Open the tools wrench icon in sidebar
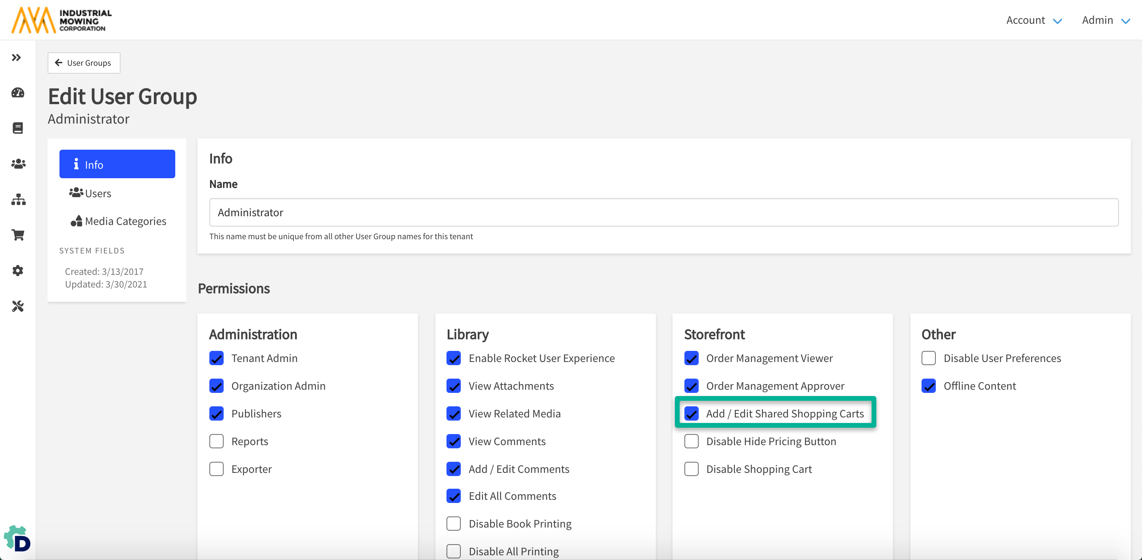This screenshot has width=1142, height=560. (x=18, y=307)
